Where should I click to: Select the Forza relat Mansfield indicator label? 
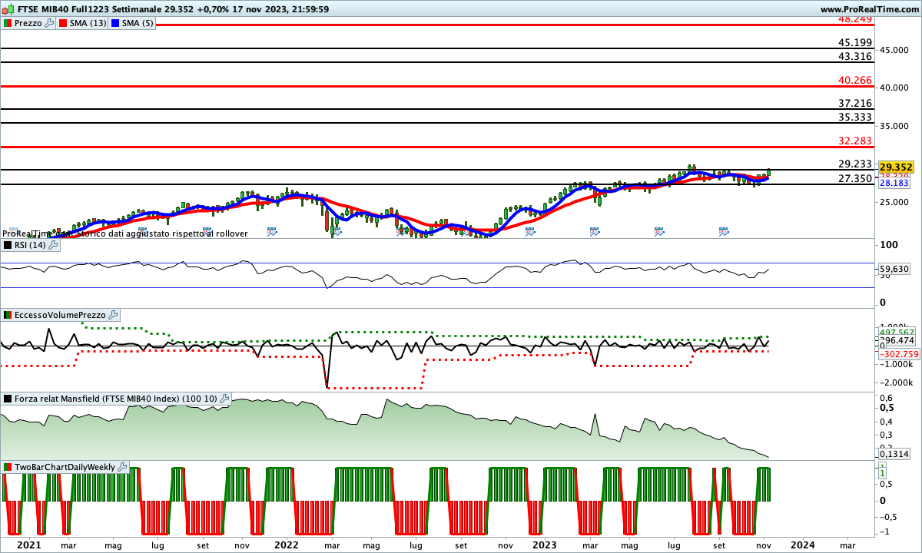point(116,399)
